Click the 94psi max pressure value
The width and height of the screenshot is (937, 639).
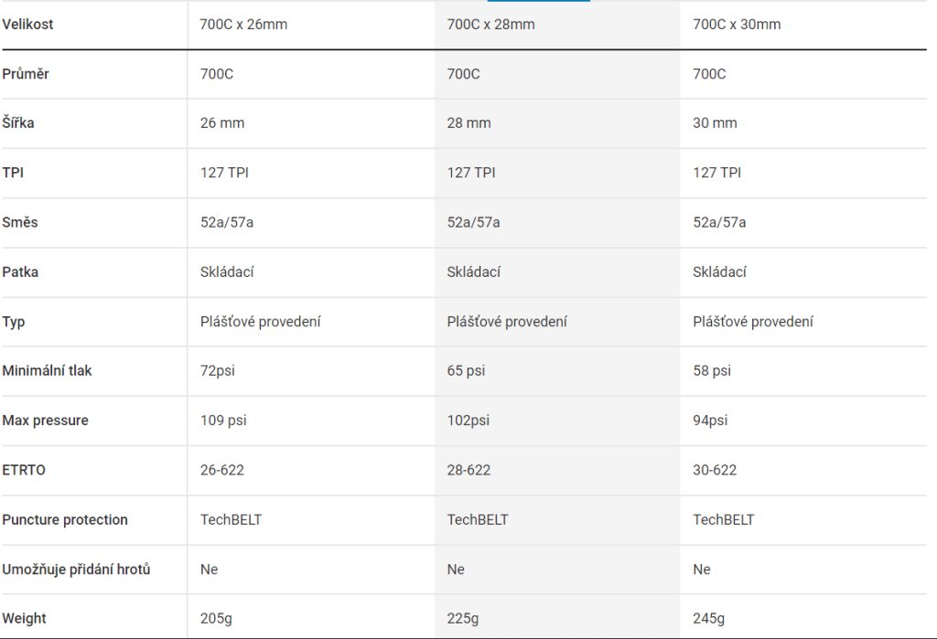click(x=710, y=421)
